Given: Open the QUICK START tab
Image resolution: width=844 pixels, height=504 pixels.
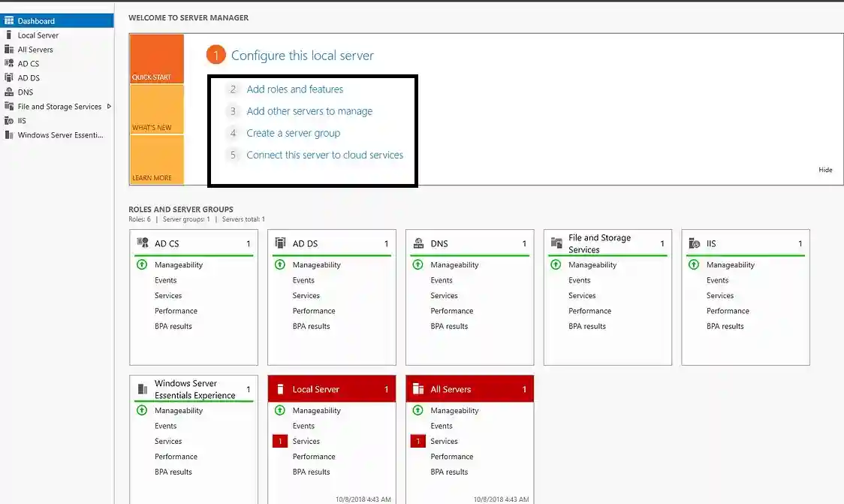Looking at the screenshot, I should [157, 59].
